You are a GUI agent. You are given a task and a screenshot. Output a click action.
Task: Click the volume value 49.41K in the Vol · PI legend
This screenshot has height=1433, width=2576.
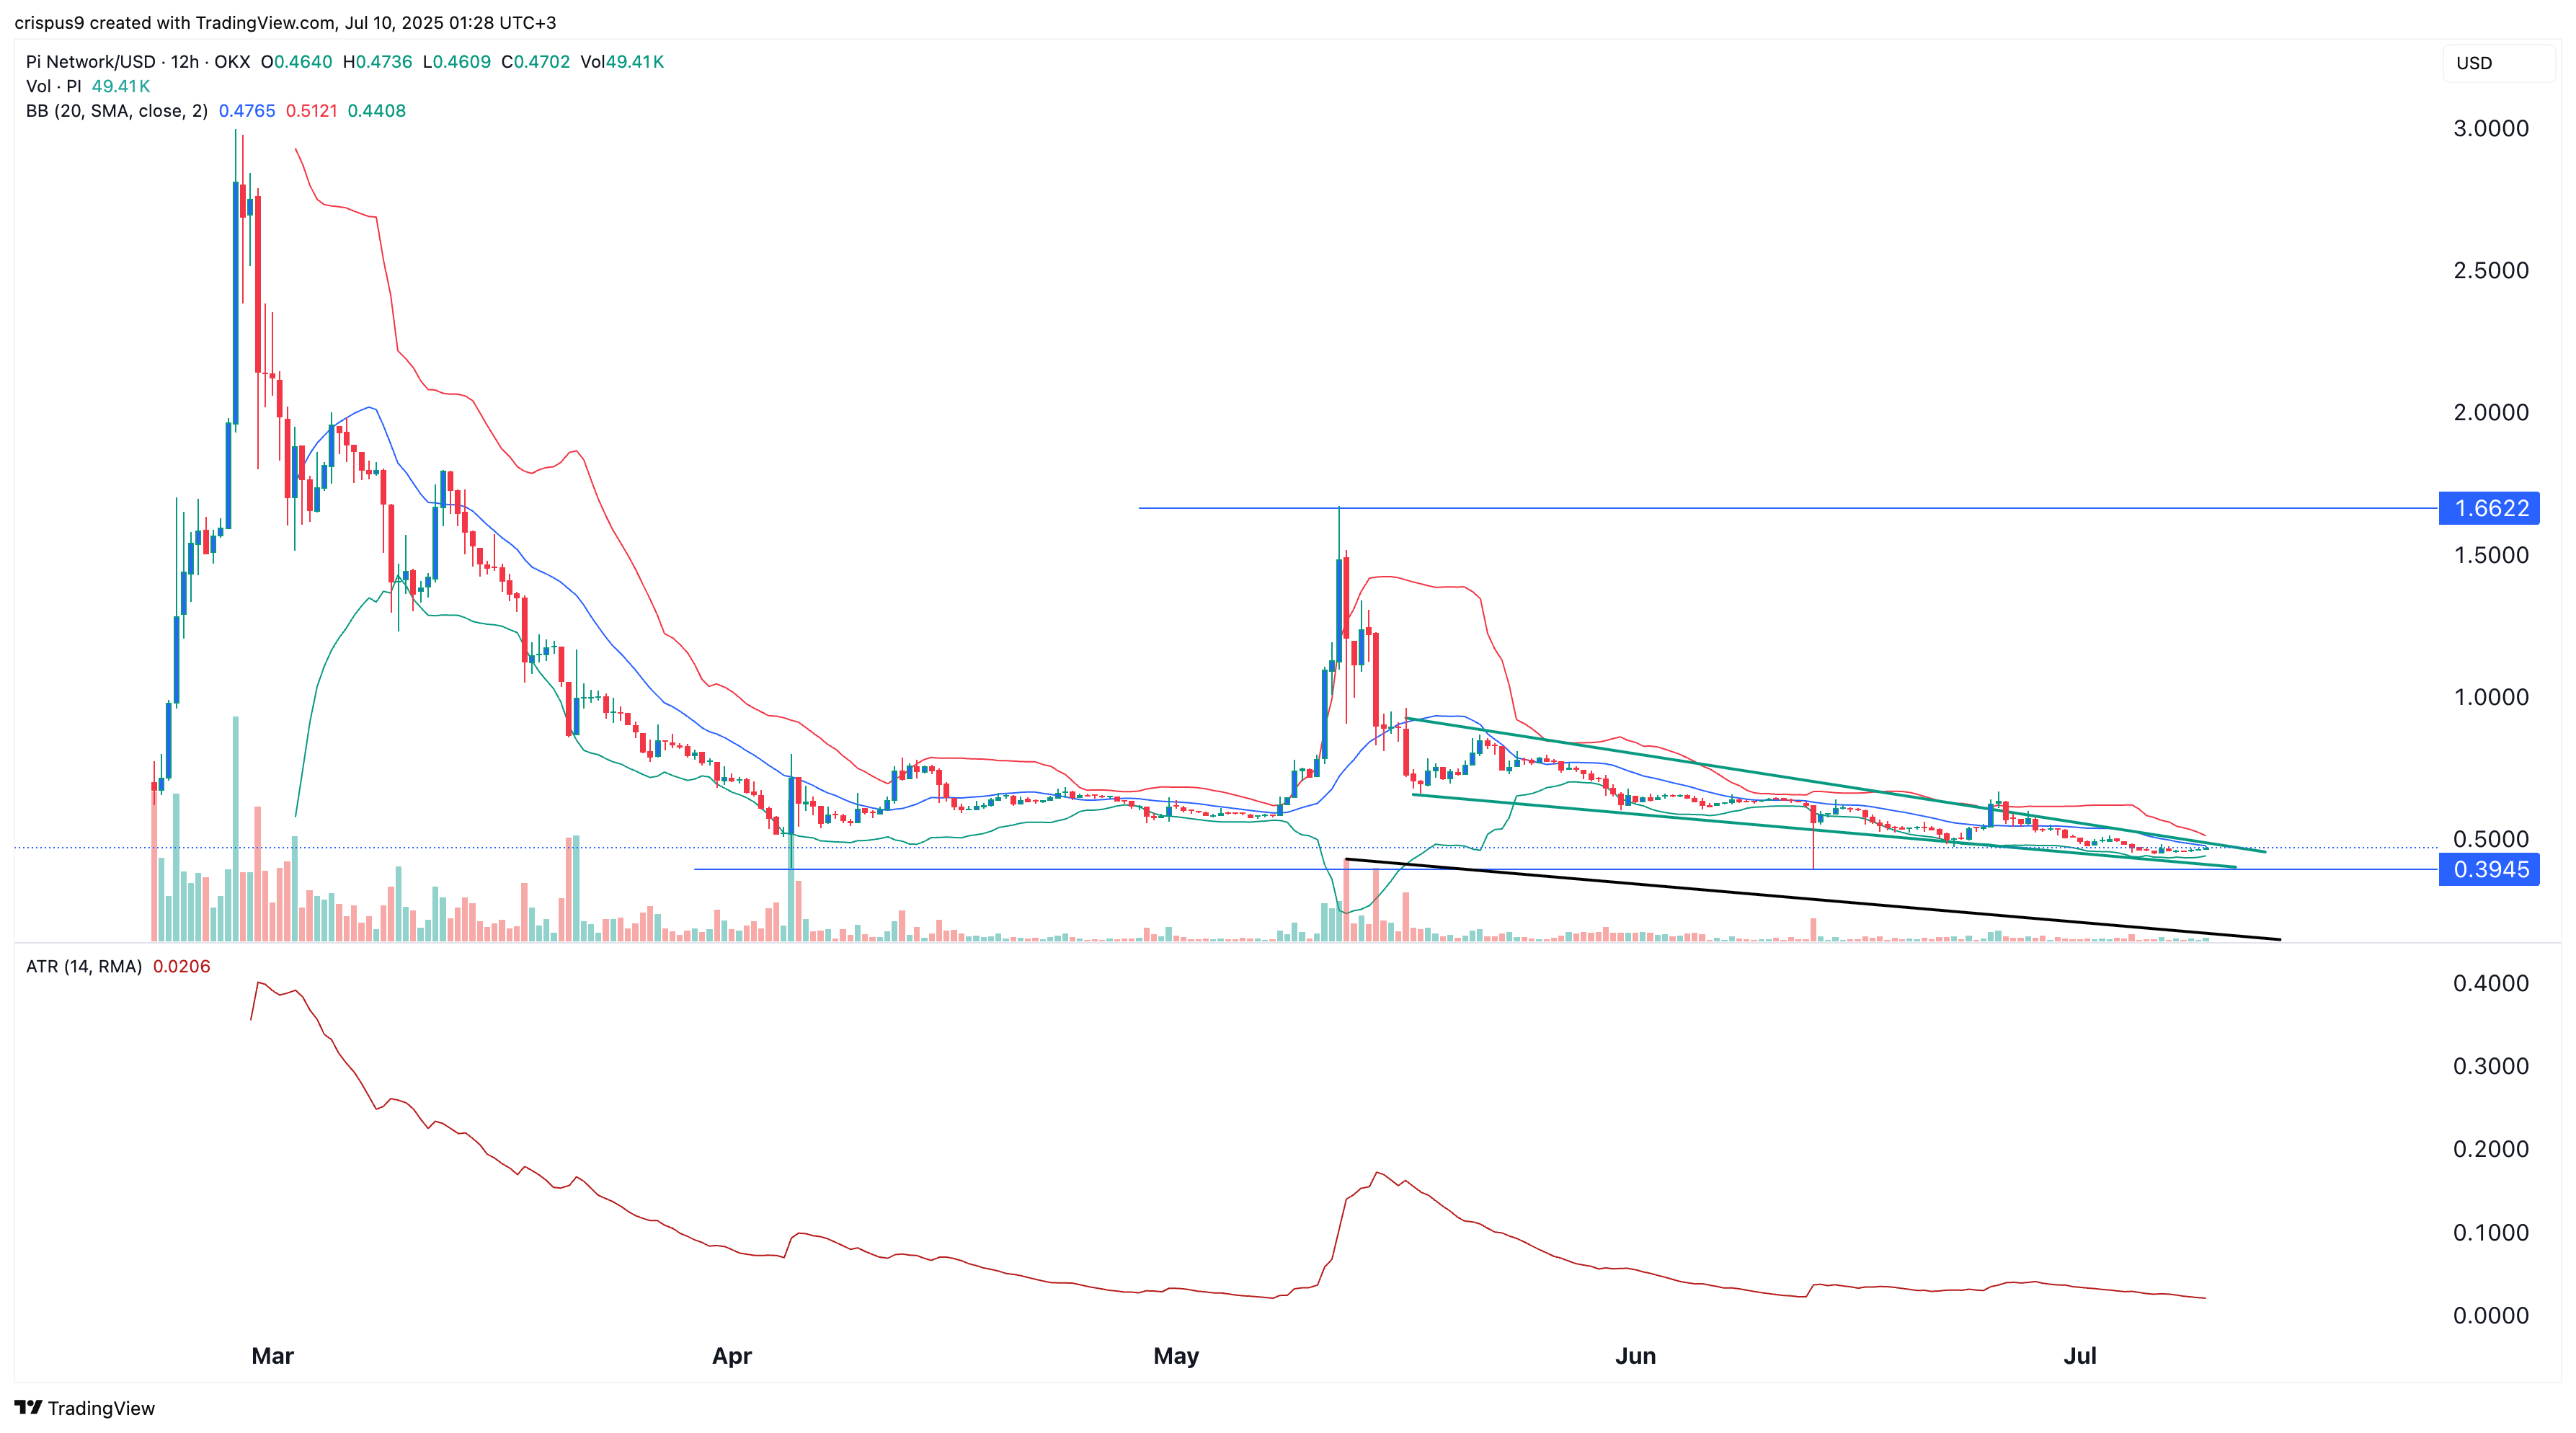click(x=121, y=86)
